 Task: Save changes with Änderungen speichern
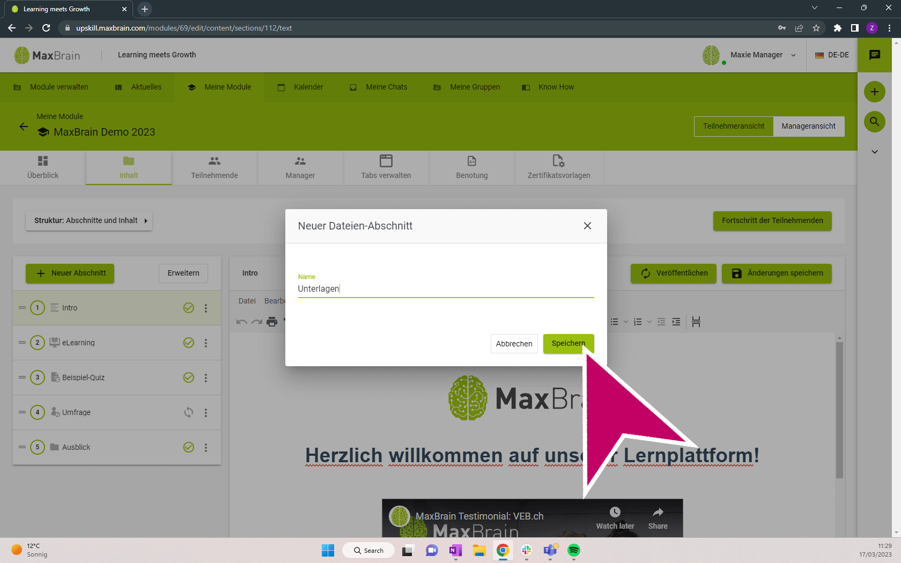click(x=777, y=273)
